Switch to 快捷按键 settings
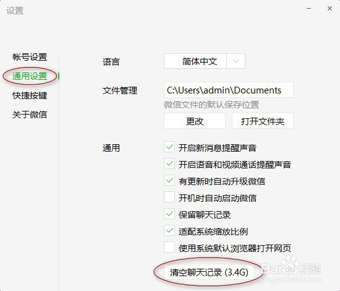Viewport: 340px width, 291px height. click(x=30, y=95)
